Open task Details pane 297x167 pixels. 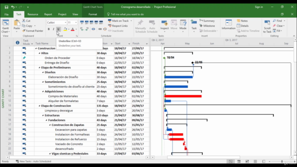coord(243,26)
